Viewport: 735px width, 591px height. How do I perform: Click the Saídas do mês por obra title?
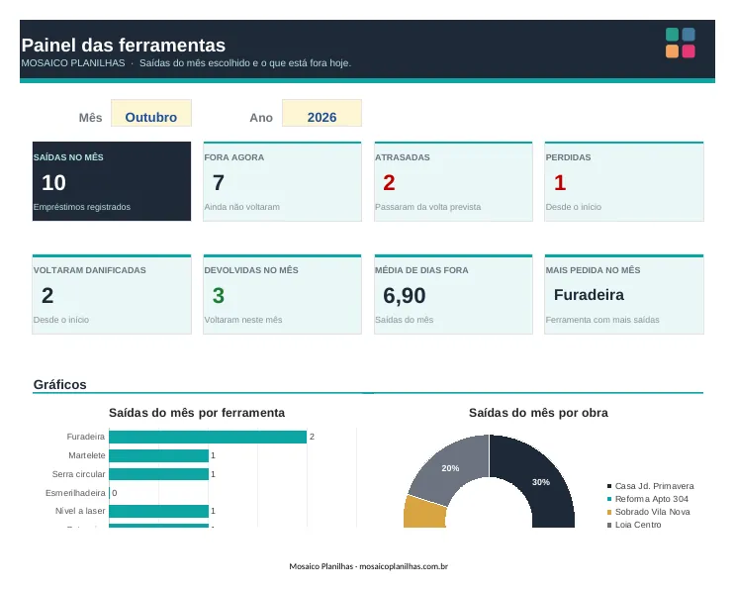(538, 413)
